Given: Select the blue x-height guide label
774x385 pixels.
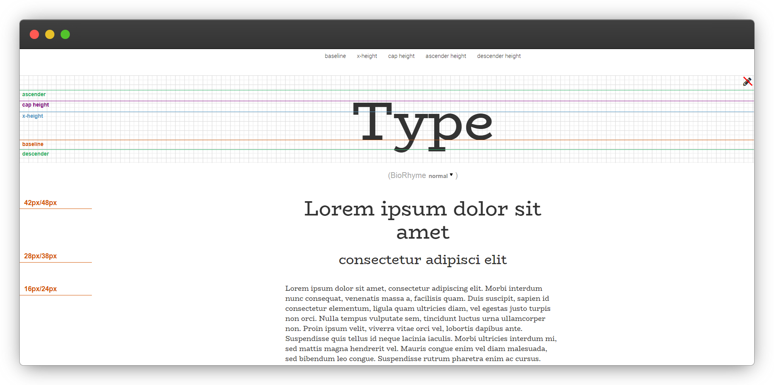Looking at the screenshot, I should click(x=32, y=116).
